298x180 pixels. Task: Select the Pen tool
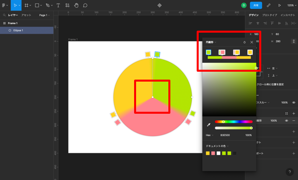(x=48, y=5)
